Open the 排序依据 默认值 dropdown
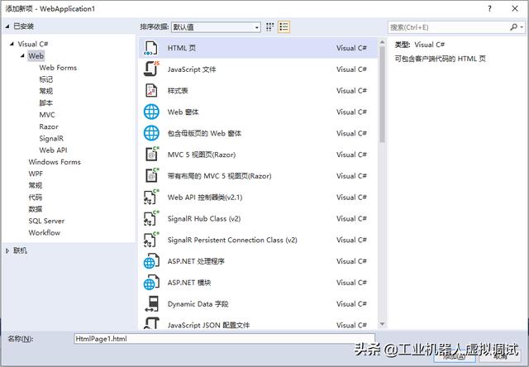 coord(216,27)
